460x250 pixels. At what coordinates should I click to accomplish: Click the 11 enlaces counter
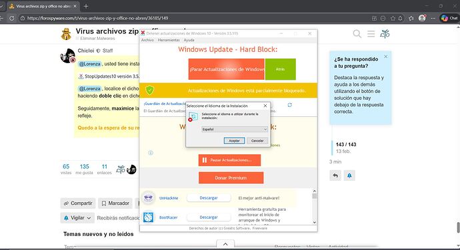coord(105,169)
